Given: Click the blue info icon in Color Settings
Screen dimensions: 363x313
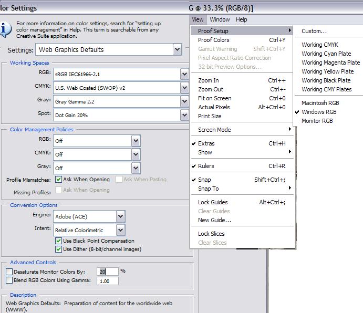Looking at the screenshot, I should click(x=5, y=29).
